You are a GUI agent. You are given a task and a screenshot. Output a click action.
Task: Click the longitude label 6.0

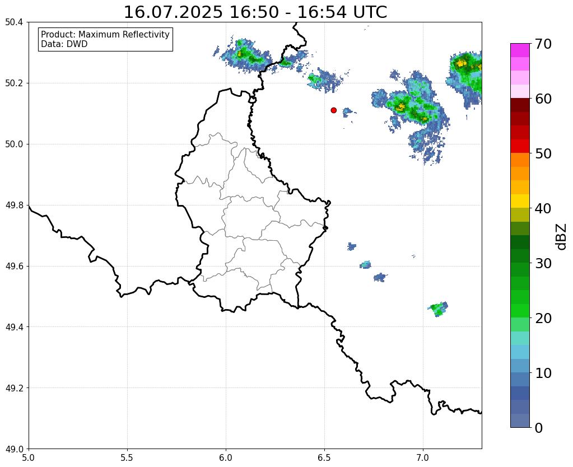click(226, 457)
